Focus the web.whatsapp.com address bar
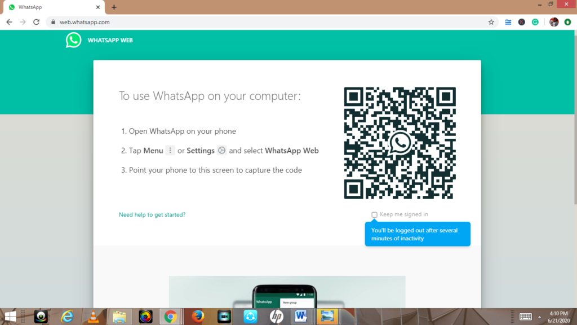This screenshot has width=577, height=325. coord(272,22)
